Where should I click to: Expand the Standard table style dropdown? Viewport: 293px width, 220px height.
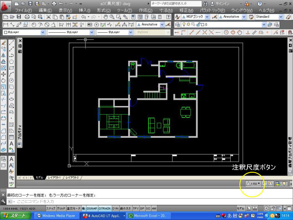[x=281, y=17]
